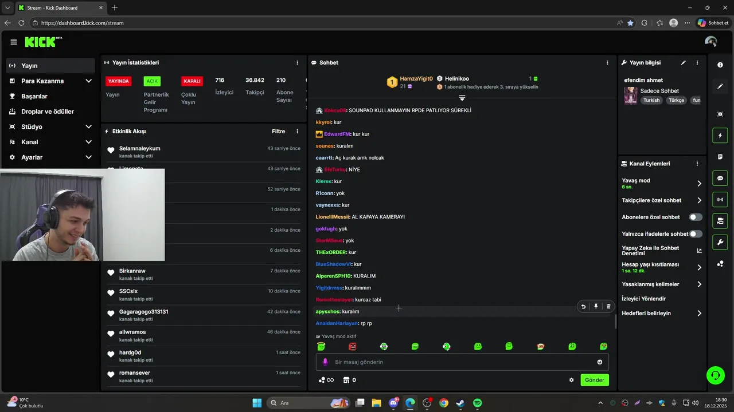Open Droplar ve ödüller item
Viewport: 734px width, 412px height.
click(x=50, y=112)
